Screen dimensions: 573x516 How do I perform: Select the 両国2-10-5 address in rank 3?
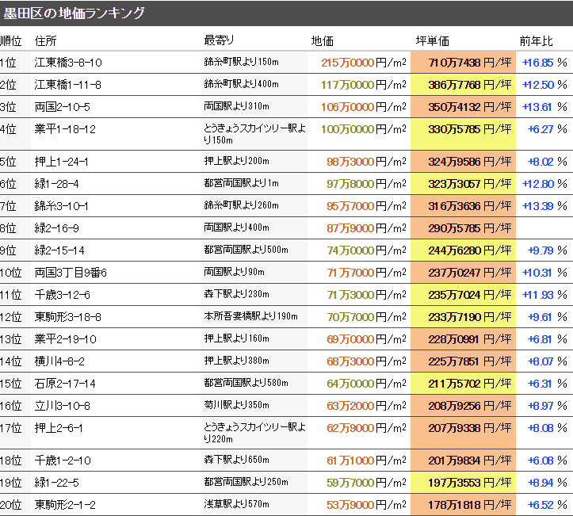(63, 107)
